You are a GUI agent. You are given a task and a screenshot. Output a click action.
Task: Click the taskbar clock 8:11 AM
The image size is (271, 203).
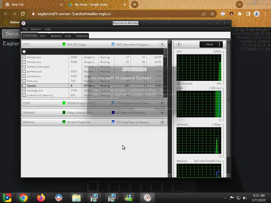259,196
